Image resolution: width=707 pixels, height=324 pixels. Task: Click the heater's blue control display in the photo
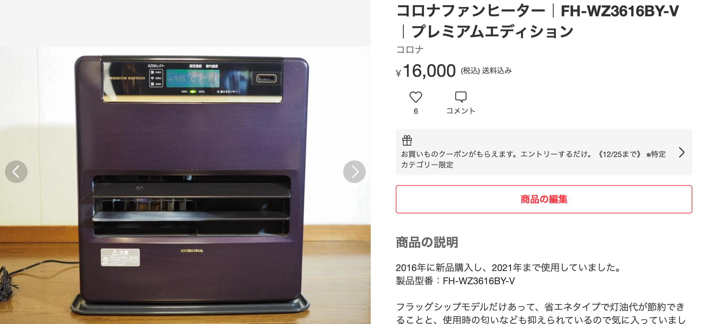point(193,78)
